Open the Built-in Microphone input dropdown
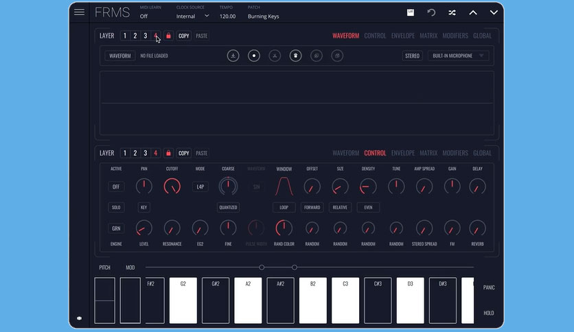 pyautogui.click(x=458, y=56)
